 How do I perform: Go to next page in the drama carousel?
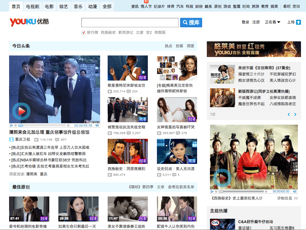[295, 114]
